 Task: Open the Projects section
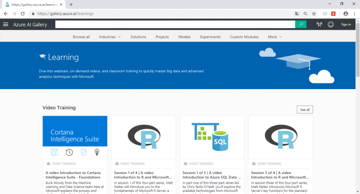click(x=162, y=37)
